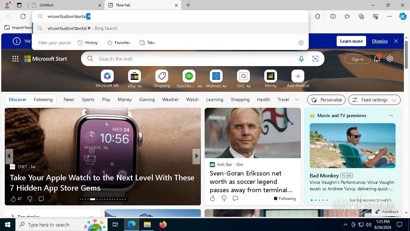Screen dimensions: 410x231
Task: Expand the Feed settings dropdown
Action: tap(374, 100)
